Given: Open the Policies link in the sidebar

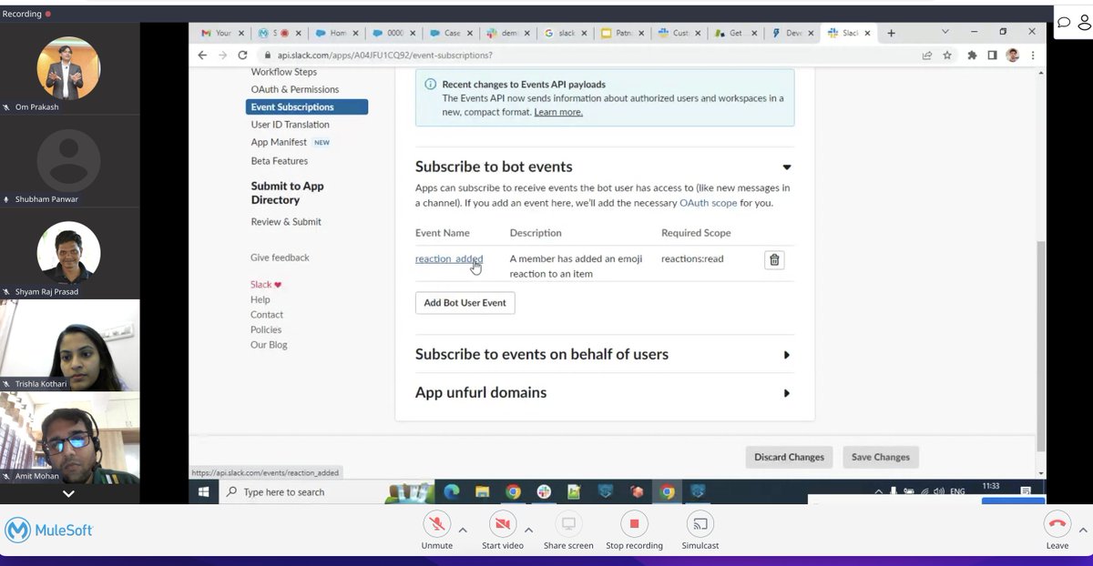Looking at the screenshot, I should tap(266, 329).
